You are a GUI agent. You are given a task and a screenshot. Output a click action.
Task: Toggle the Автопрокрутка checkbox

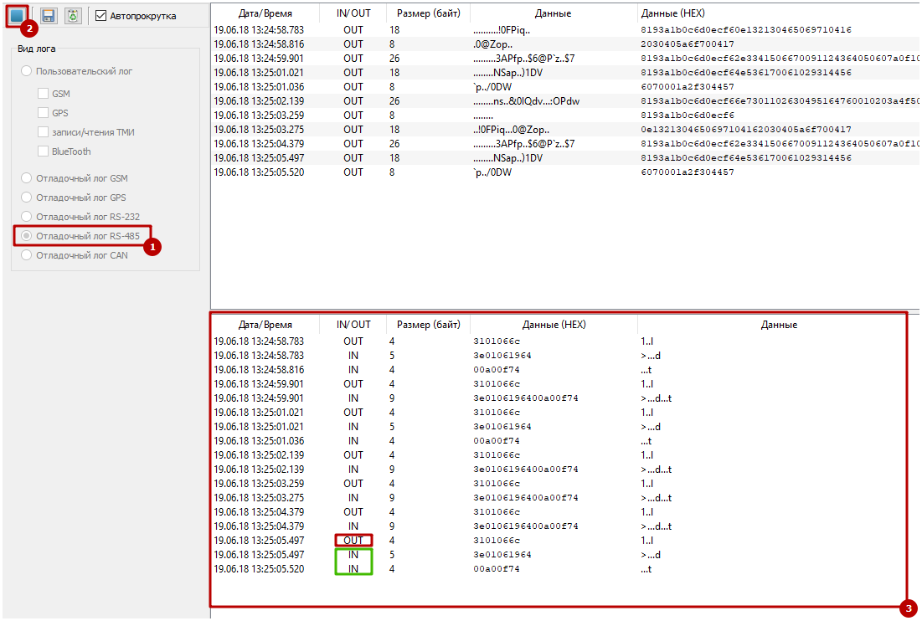(101, 15)
